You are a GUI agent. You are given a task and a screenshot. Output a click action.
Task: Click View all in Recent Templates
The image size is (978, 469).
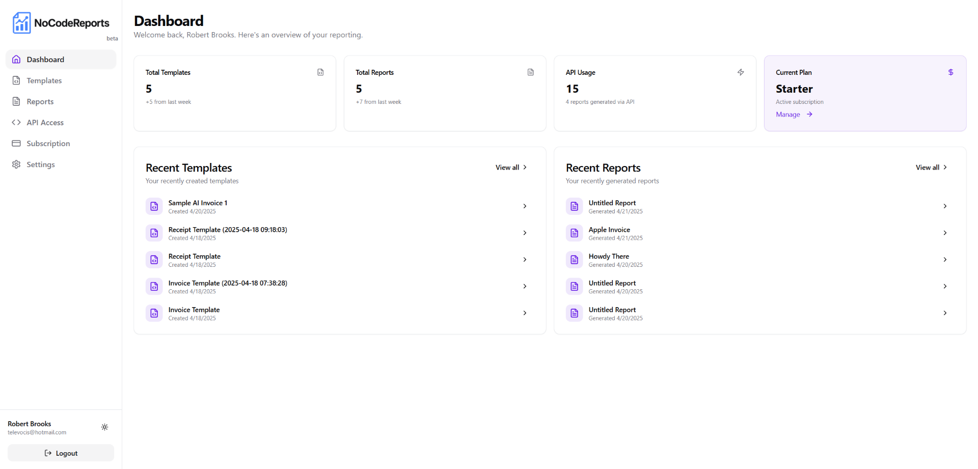coord(511,168)
